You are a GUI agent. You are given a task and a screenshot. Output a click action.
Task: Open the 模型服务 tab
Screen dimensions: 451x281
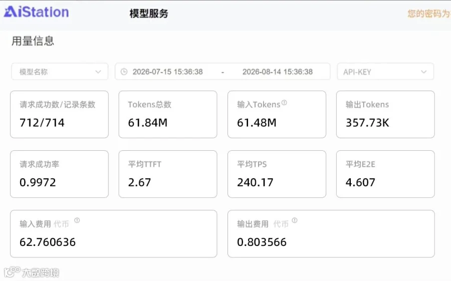pyautogui.click(x=149, y=14)
